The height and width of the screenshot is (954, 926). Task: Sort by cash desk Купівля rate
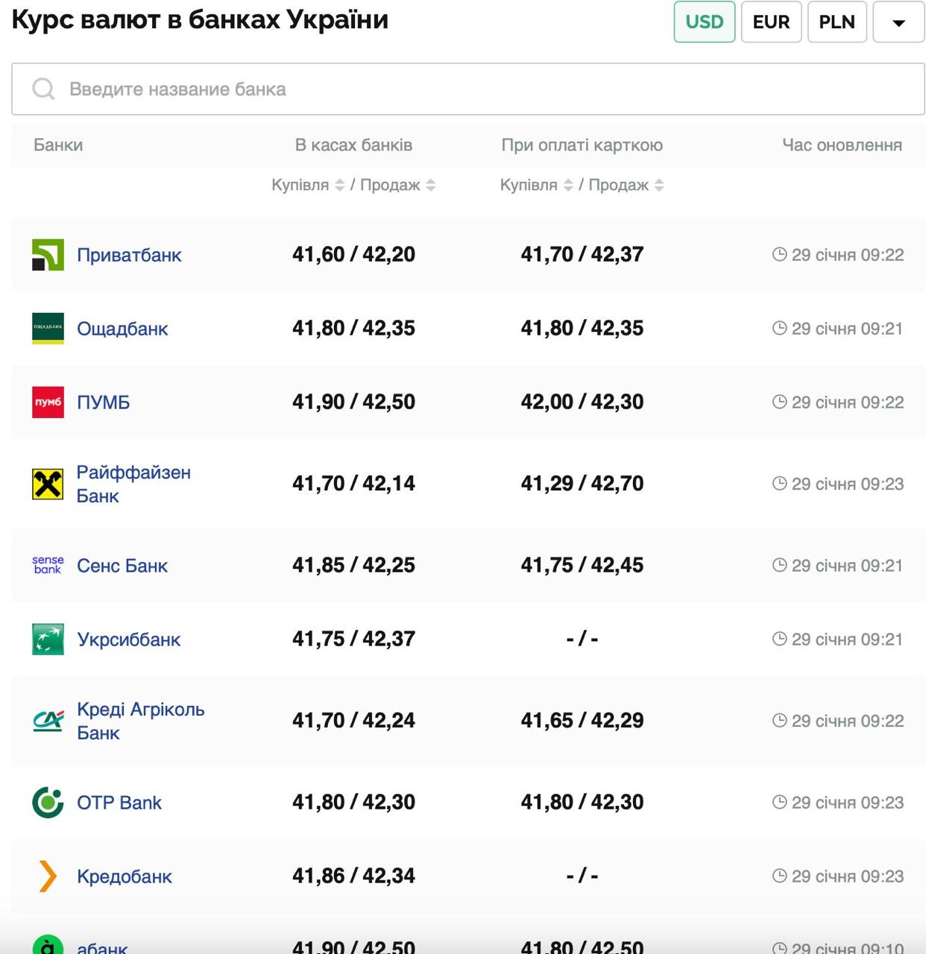[339, 185]
